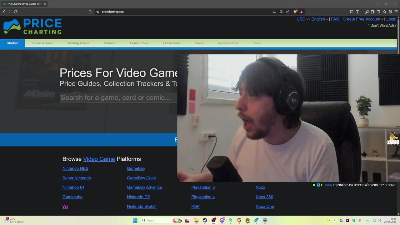Screen dimensions: 400x225
Task: Click the Brave Rewards triangle icon
Action: pos(302,12)
